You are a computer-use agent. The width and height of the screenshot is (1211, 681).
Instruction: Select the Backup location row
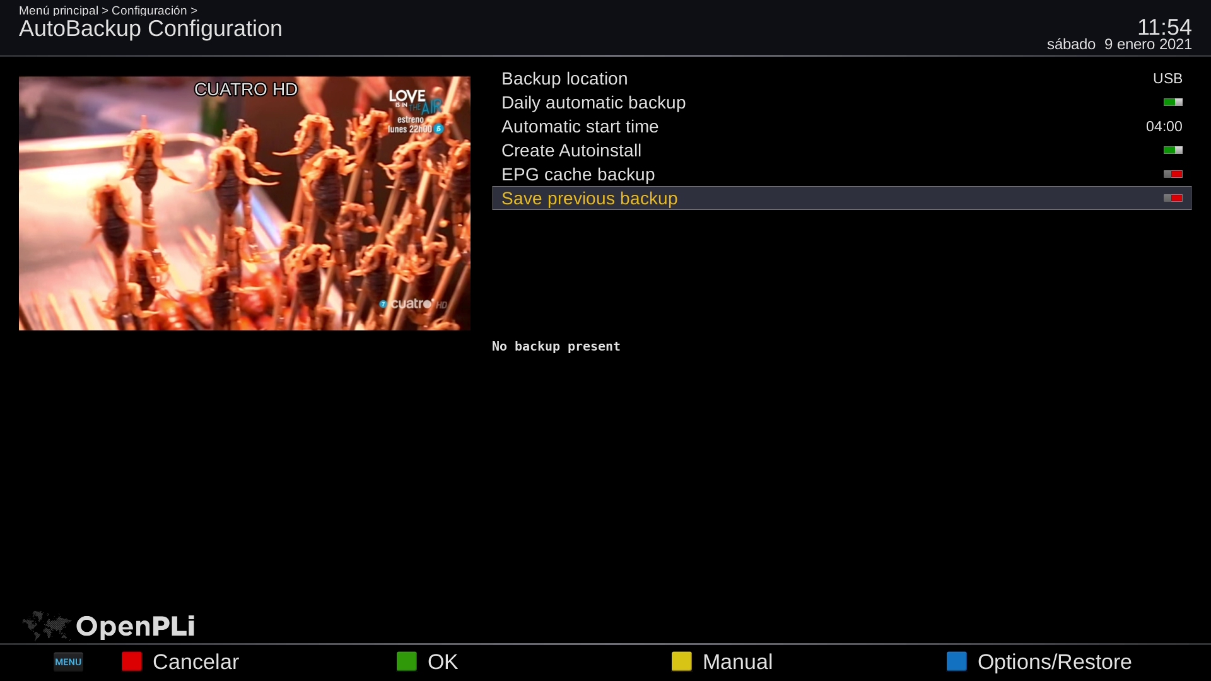coord(565,78)
